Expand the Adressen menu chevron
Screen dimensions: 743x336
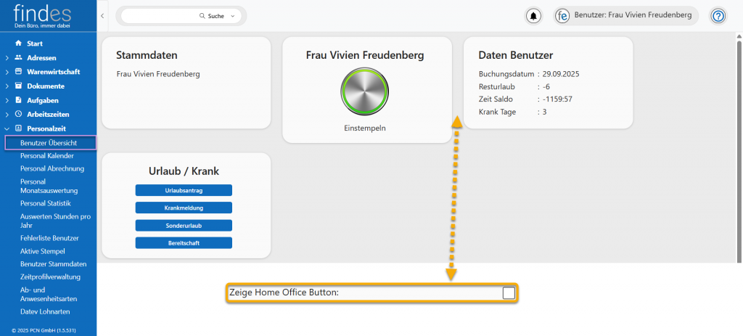[7, 58]
